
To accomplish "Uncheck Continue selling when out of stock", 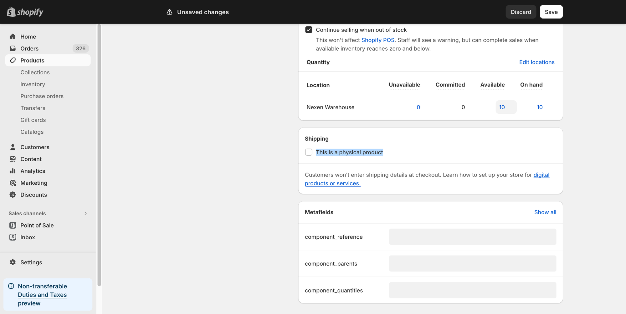I will click(309, 30).
